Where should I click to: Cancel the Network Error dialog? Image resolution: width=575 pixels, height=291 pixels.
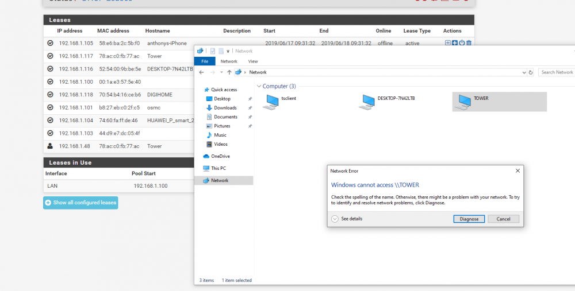tap(503, 219)
